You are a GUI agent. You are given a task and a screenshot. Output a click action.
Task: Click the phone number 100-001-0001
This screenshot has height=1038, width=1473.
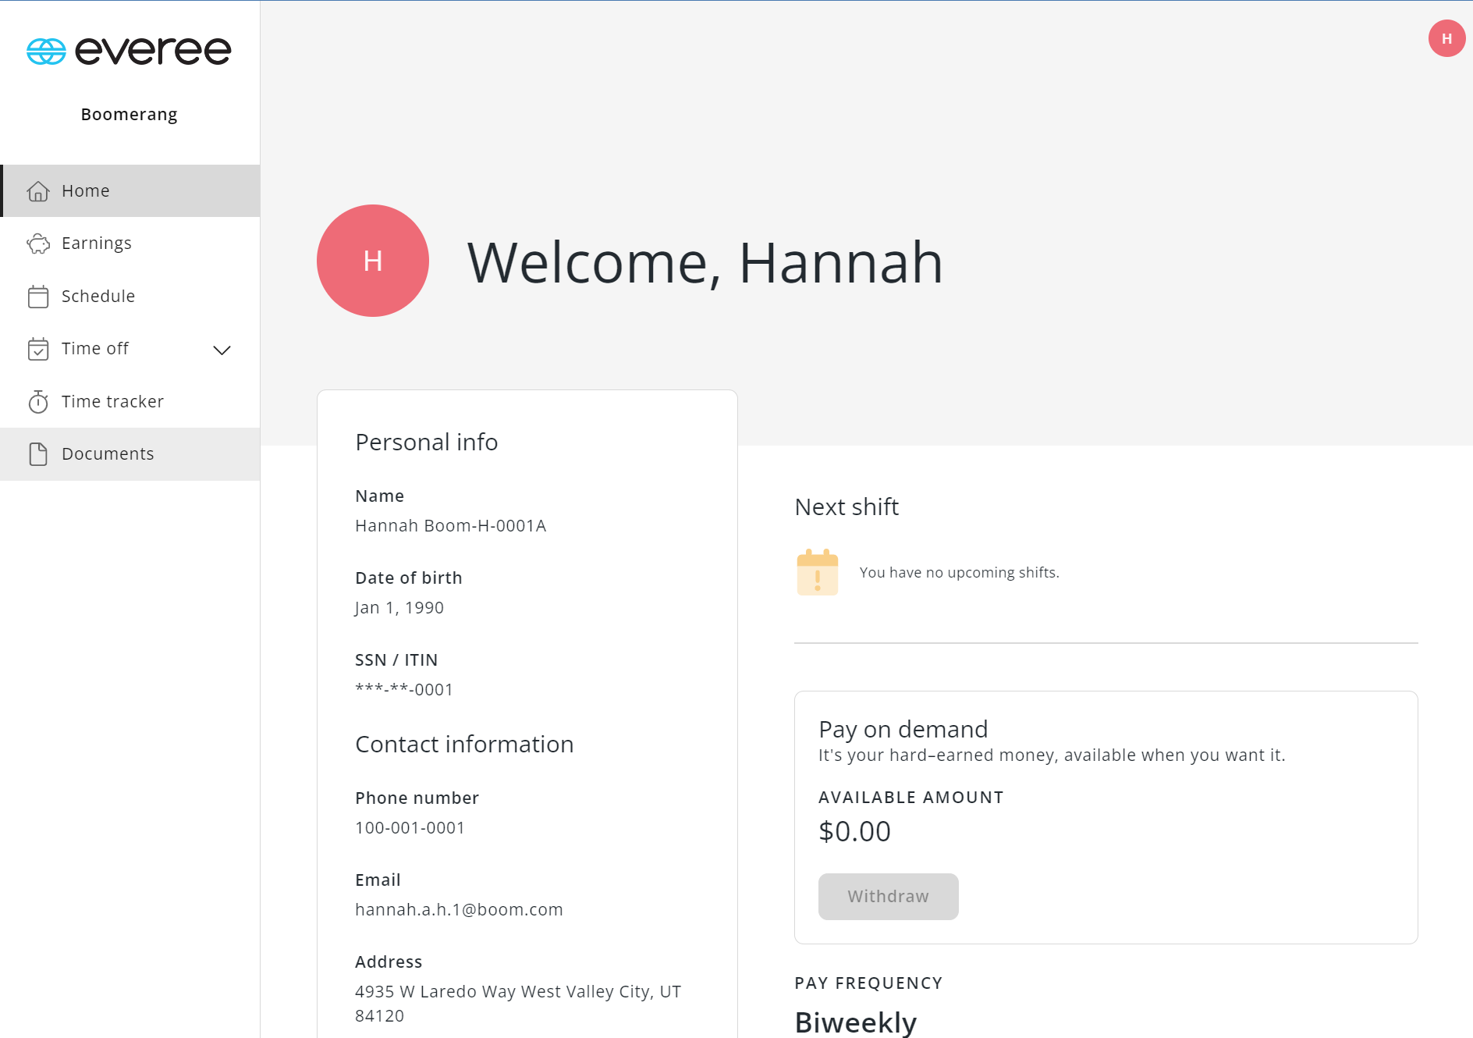[410, 828]
